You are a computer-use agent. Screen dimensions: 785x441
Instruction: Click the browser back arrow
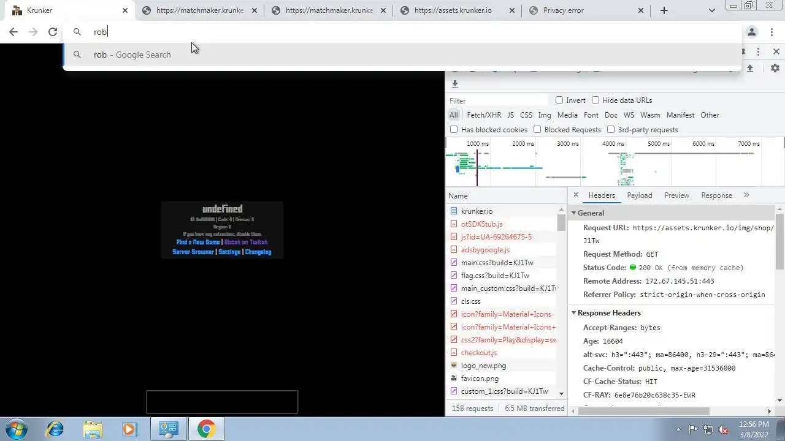point(13,32)
